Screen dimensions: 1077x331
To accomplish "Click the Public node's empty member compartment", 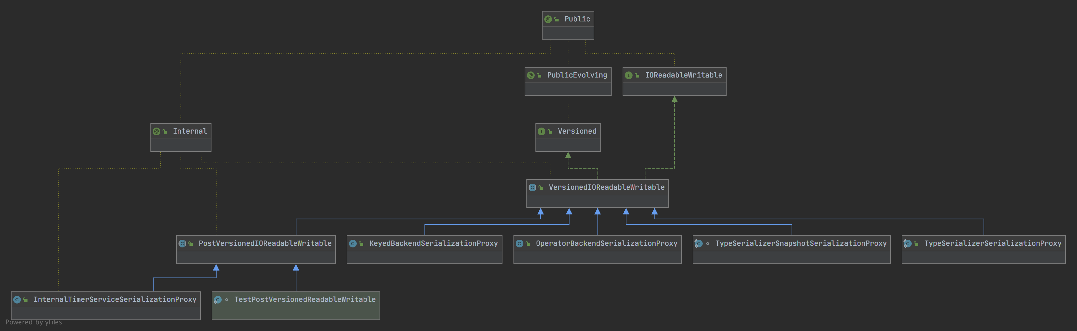I will 568,33.
